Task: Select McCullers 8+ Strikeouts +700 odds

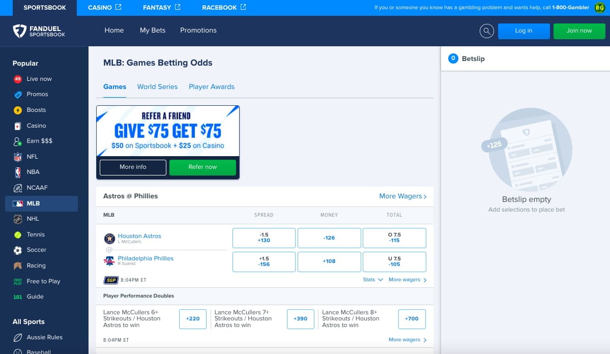Action: click(x=412, y=319)
